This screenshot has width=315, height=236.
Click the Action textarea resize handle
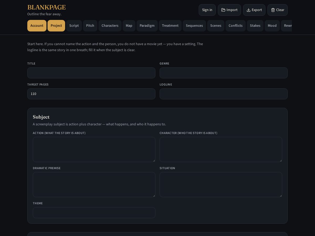(154, 160)
